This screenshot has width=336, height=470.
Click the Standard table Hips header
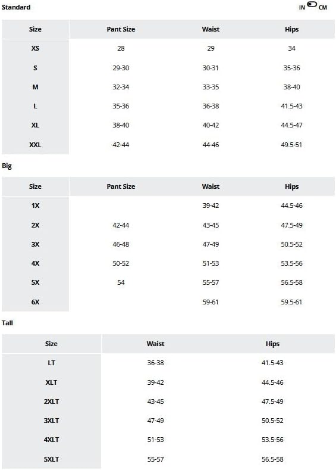(x=292, y=29)
